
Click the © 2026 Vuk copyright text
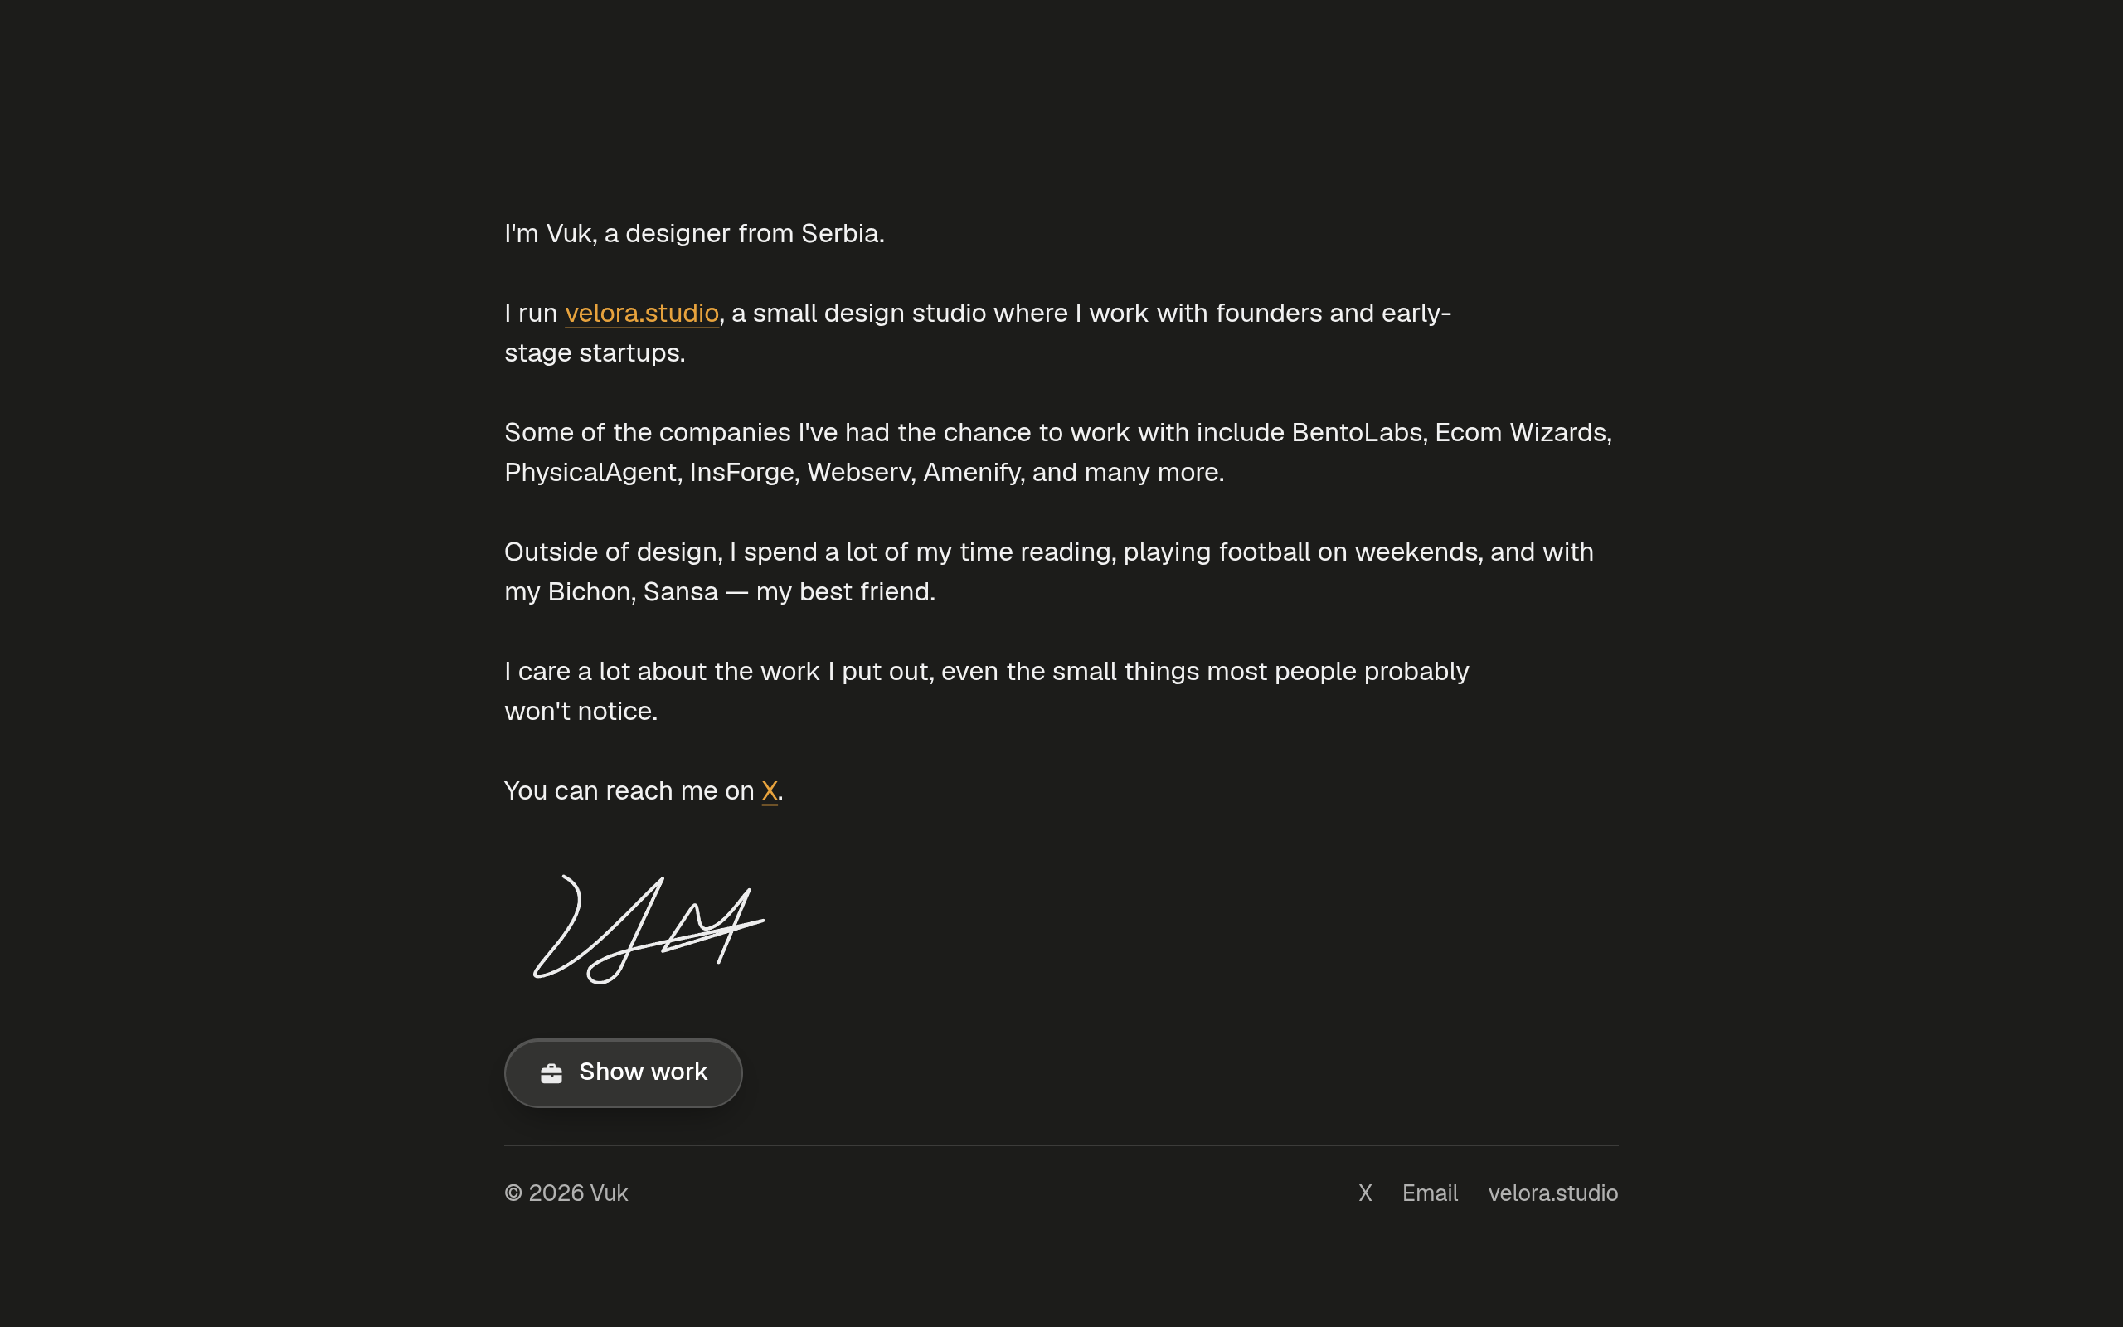coord(566,1193)
